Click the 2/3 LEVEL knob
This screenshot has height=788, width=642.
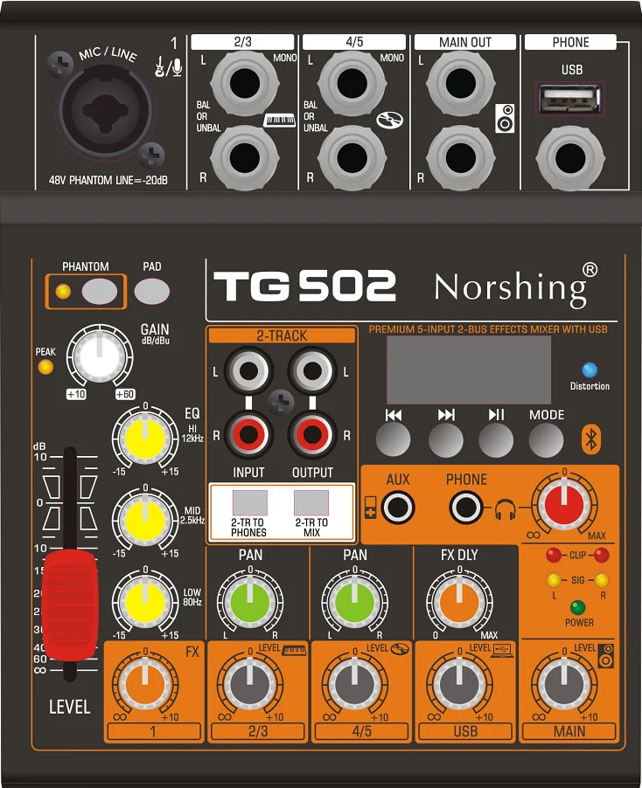click(250, 683)
